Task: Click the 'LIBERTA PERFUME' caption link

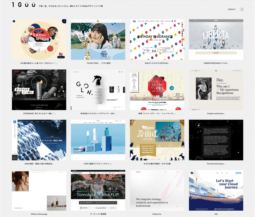Action: tap(216, 63)
